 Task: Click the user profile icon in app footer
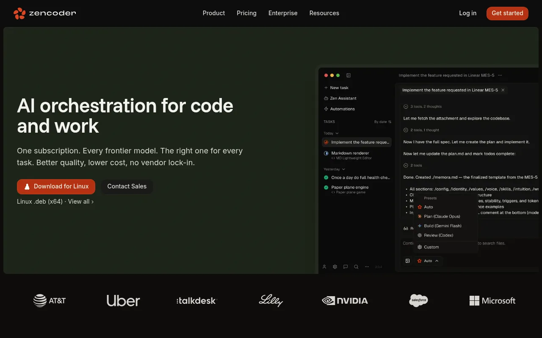[324, 267]
